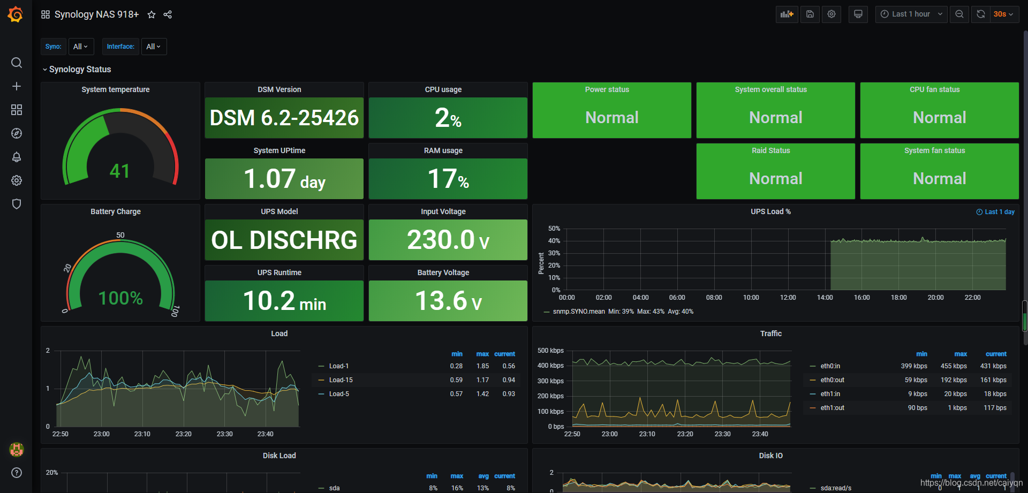Open the sidebar Server Admin shield icon
The width and height of the screenshot is (1028, 493).
[x=17, y=204]
